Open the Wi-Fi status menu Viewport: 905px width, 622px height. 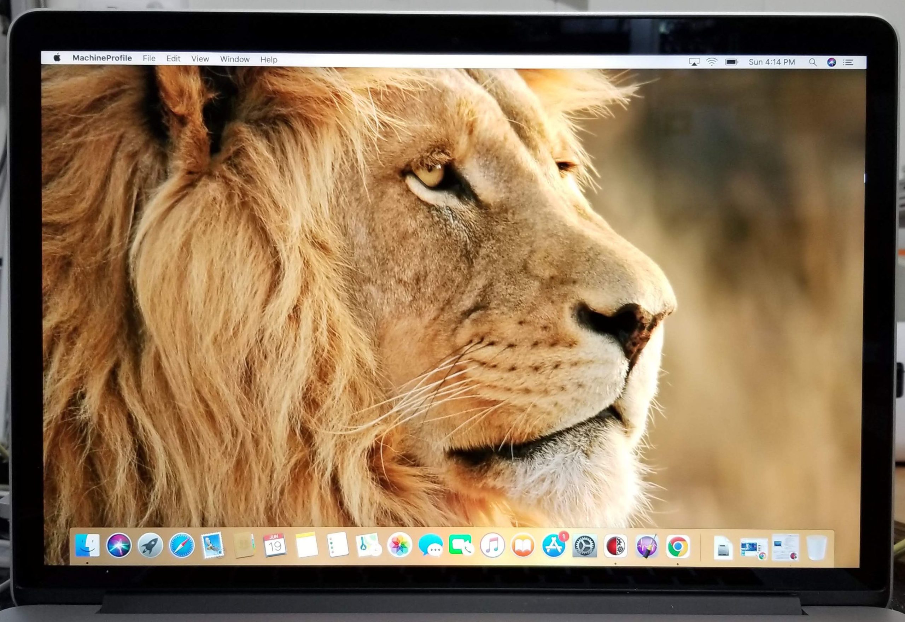tap(712, 62)
